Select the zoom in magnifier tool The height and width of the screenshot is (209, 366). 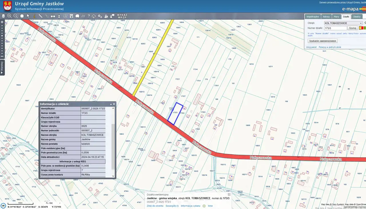coord(9,16)
